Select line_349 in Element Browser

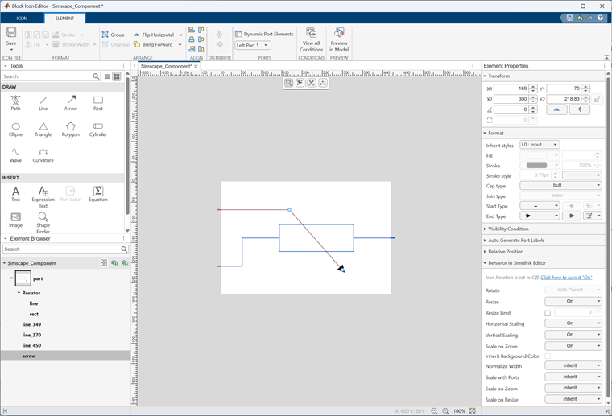[x=31, y=324]
